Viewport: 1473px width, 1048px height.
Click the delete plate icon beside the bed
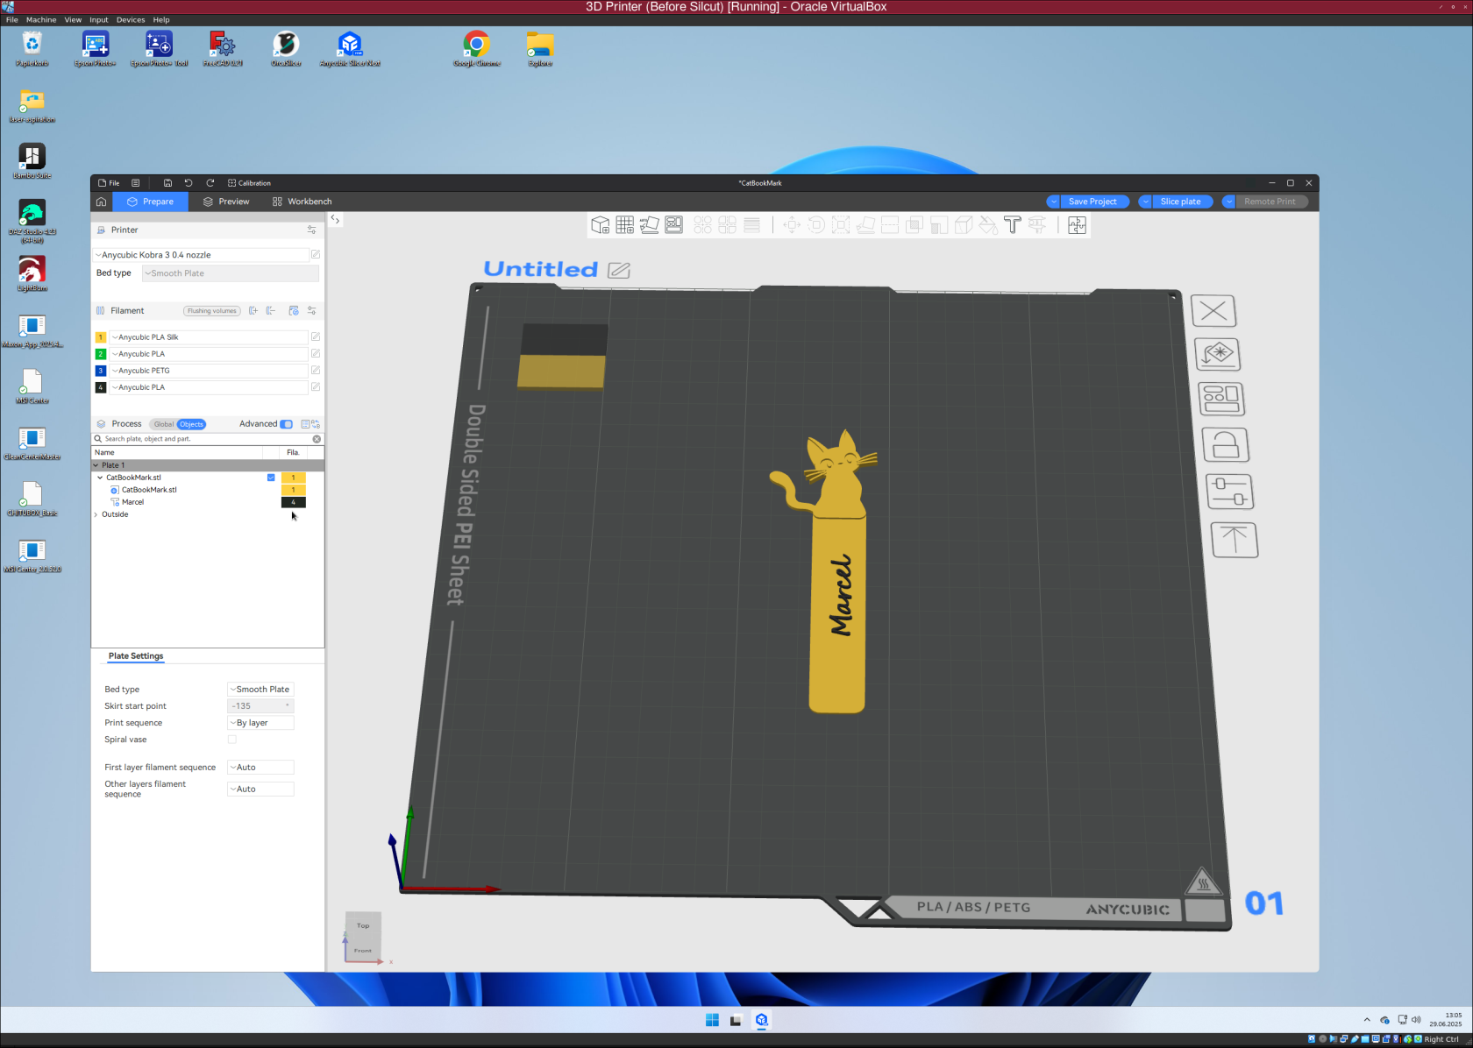pyautogui.click(x=1213, y=310)
